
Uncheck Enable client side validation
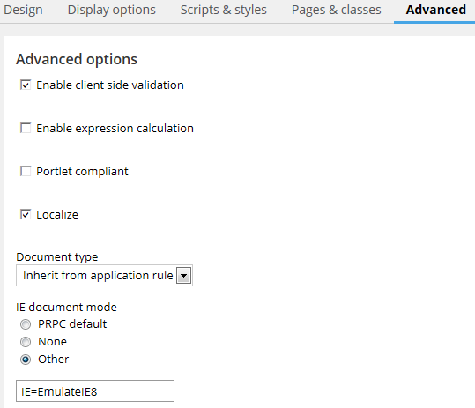point(26,85)
